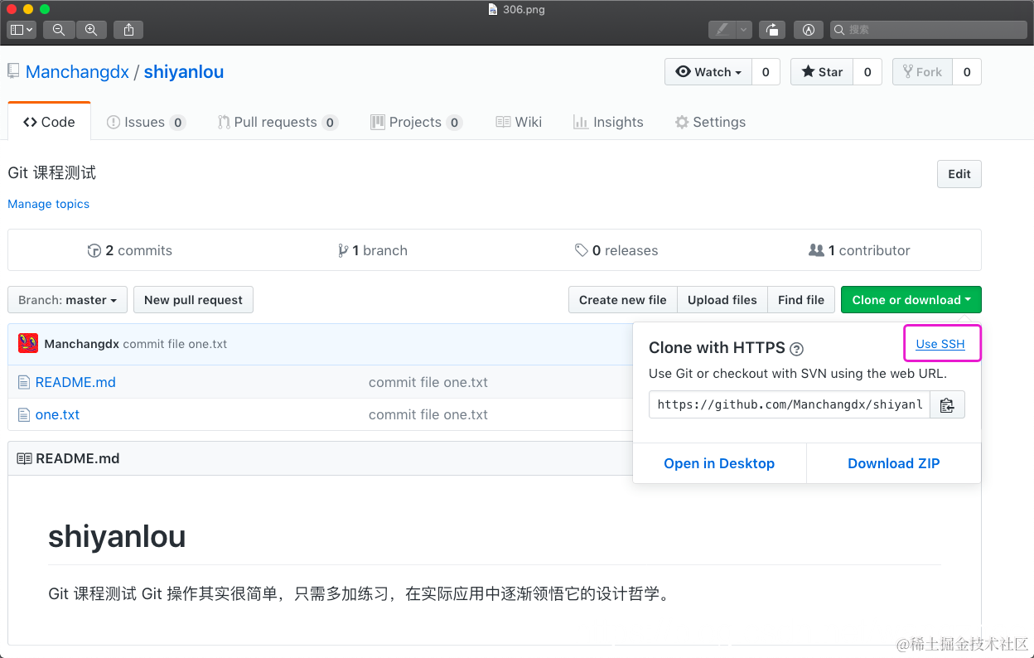View the 1 contributor page

859,250
